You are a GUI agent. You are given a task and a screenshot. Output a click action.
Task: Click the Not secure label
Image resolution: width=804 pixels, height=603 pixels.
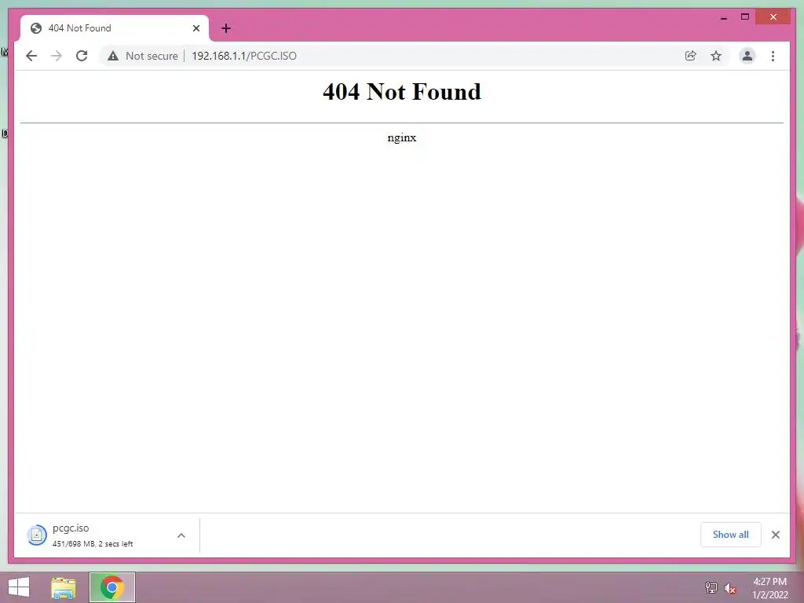[152, 56]
